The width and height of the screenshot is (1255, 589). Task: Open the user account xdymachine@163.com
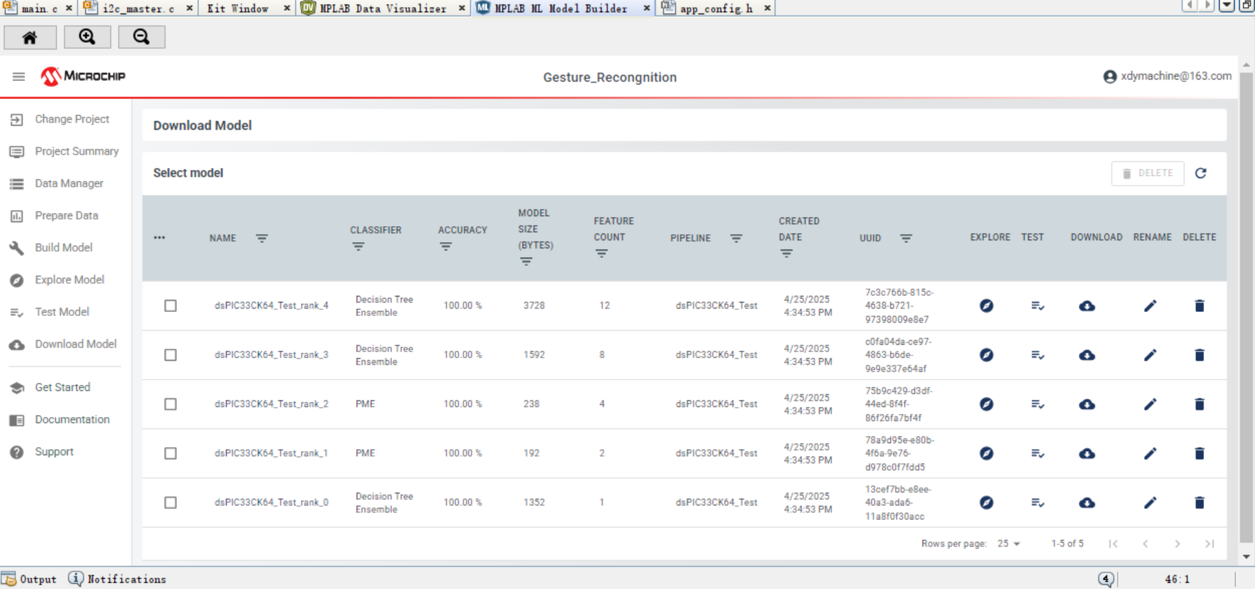[x=1167, y=76]
